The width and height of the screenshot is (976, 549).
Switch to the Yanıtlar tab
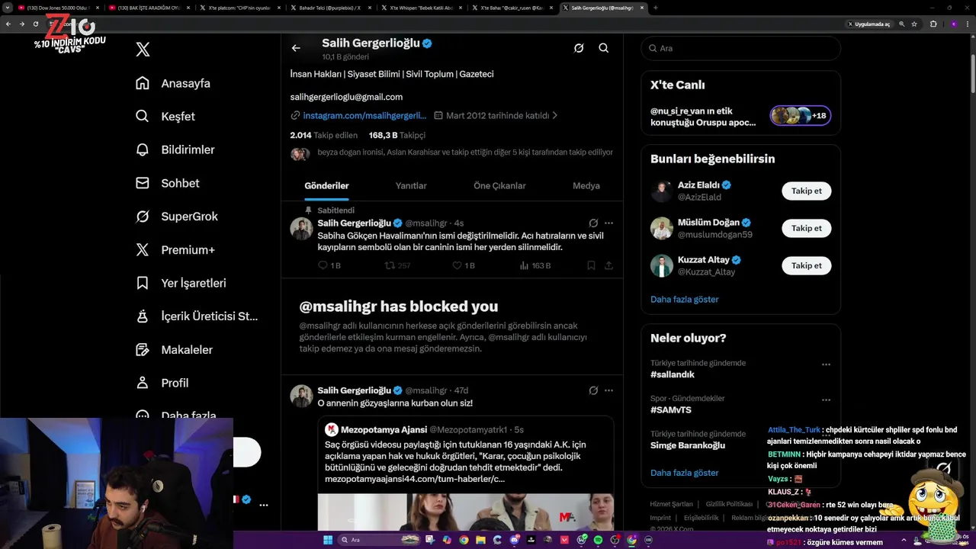(x=411, y=185)
